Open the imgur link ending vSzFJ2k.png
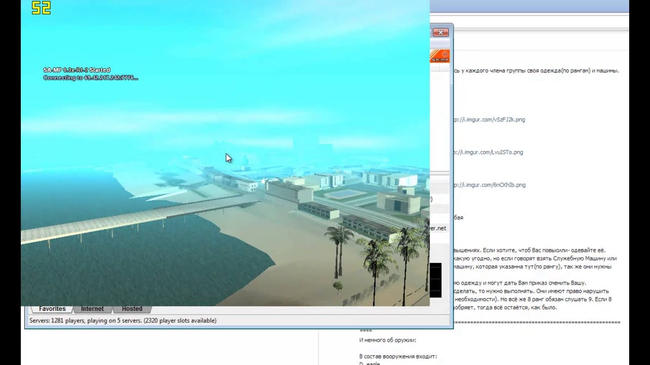This screenshot has width=650, height=365. coord(489,120)
